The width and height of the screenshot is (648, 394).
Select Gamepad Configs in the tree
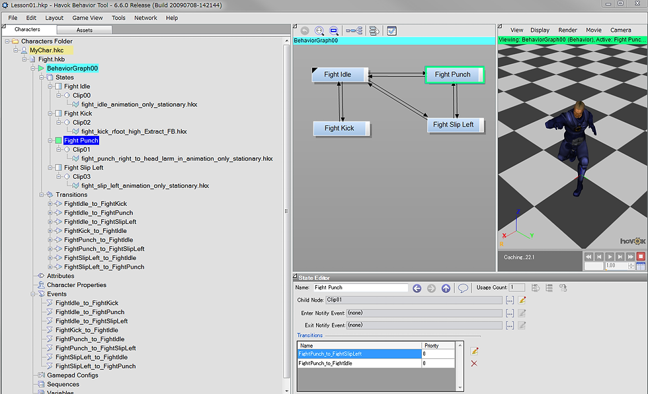pos(72,376)
